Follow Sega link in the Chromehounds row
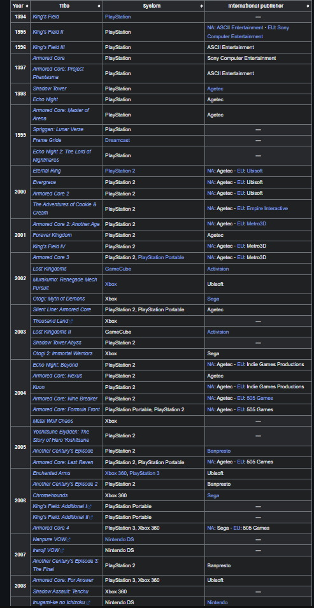The image size is (314, 608). [213, 495]
